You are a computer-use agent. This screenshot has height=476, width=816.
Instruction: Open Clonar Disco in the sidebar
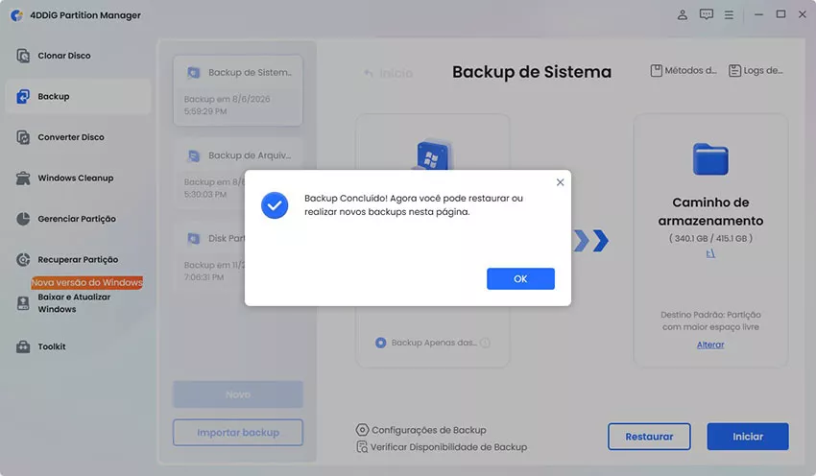point(78,55)
